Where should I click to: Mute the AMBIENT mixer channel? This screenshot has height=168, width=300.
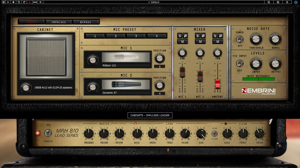(218, 41)
